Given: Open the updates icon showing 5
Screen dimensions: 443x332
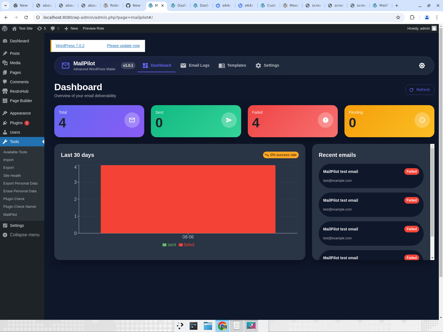Looking at the screenshot, I should click(42, 28).
